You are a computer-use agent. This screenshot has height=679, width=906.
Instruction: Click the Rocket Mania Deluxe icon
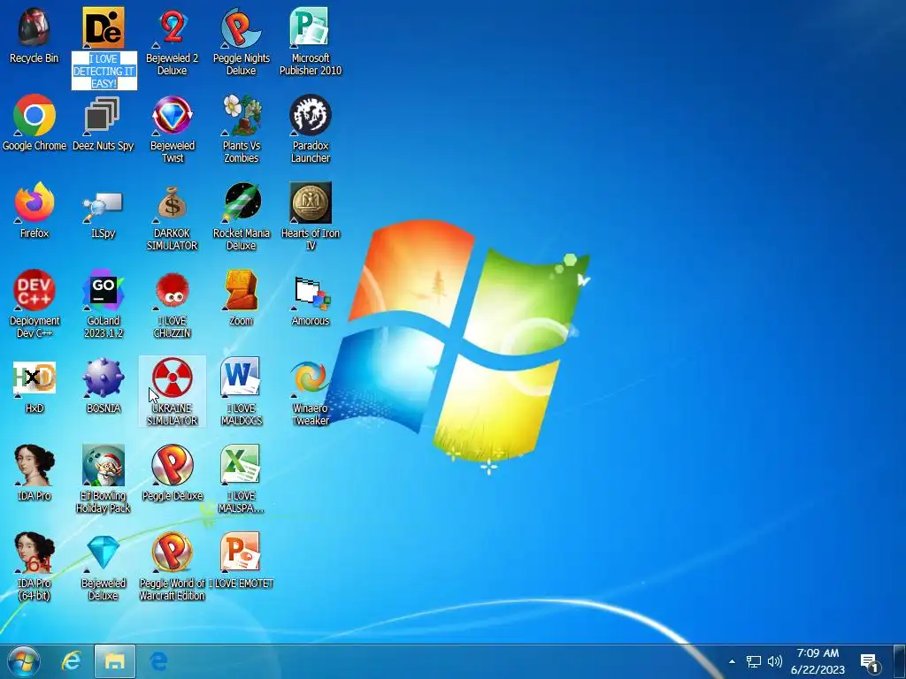pos(242,202)
